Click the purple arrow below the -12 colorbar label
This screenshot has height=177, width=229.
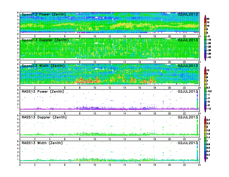click(x=205, y=111)
